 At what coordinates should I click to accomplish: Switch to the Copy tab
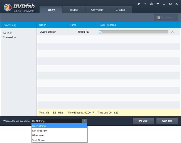click(51, 10)
